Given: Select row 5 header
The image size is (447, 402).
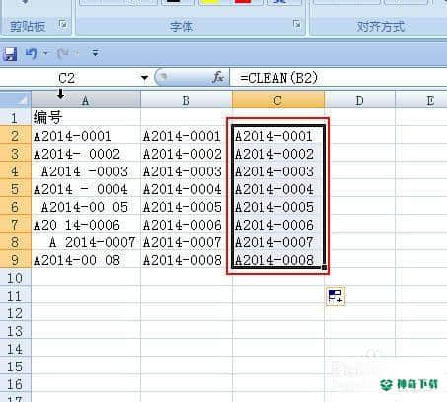Looking at the screenshot, I should point(15,189).
